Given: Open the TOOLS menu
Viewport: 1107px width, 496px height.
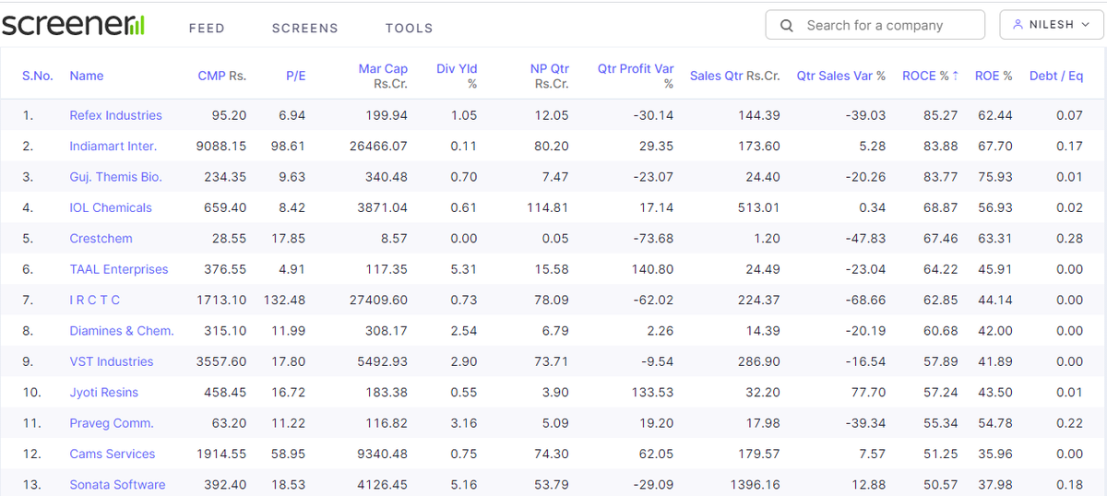Looking at the screenshot, I should [410, 28].
